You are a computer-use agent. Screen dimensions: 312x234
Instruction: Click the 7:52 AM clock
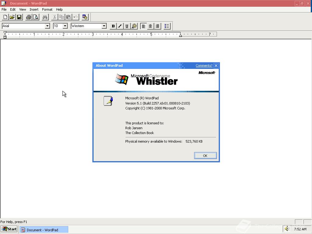click(300, 229)
